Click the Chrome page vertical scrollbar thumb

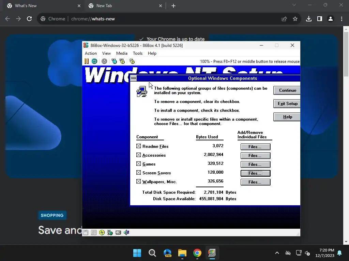coord(346,54)
